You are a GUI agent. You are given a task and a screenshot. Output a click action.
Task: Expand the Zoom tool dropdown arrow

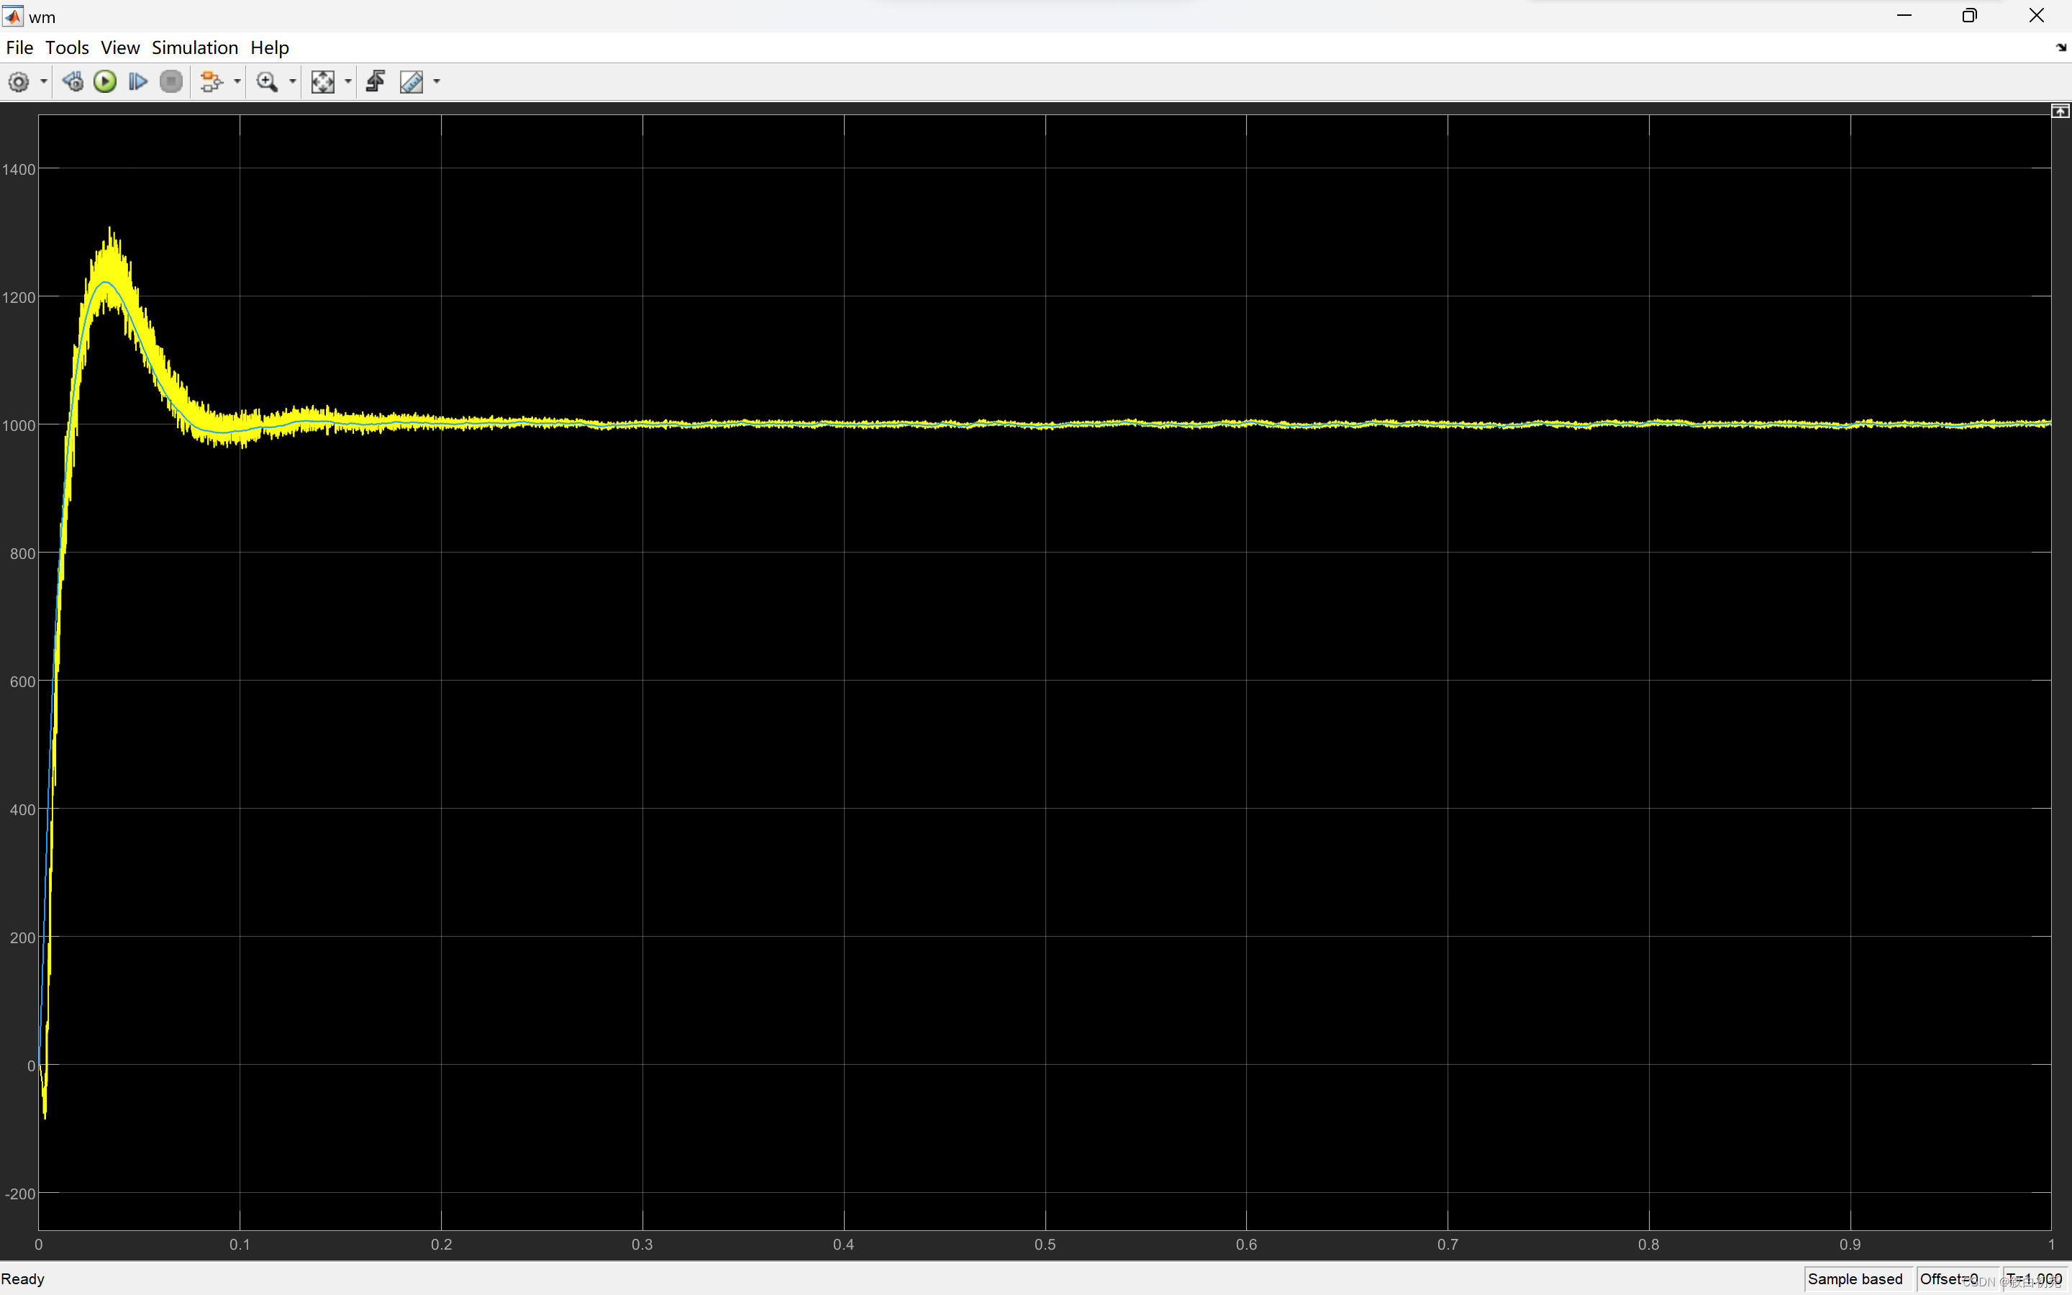coord(293,82)
